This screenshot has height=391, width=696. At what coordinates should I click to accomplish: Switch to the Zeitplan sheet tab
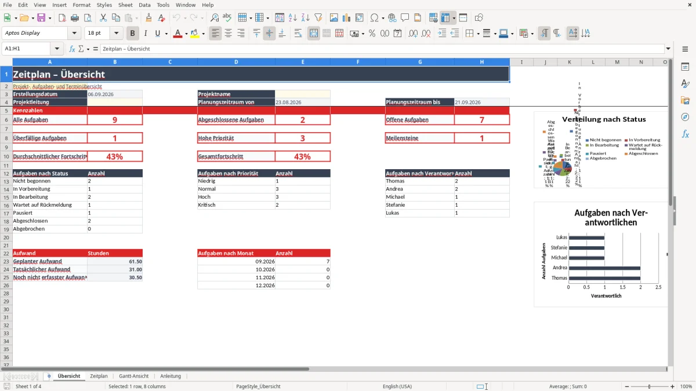tap(99, 376)
